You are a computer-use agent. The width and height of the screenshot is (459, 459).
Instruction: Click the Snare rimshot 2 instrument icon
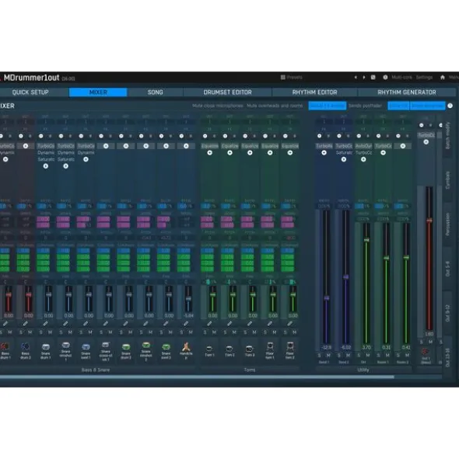(x=145, y=345)
